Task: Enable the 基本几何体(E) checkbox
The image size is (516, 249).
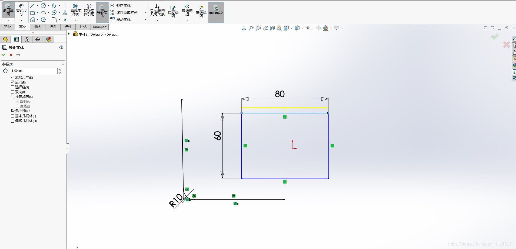Action: click(x=12, y=116)
